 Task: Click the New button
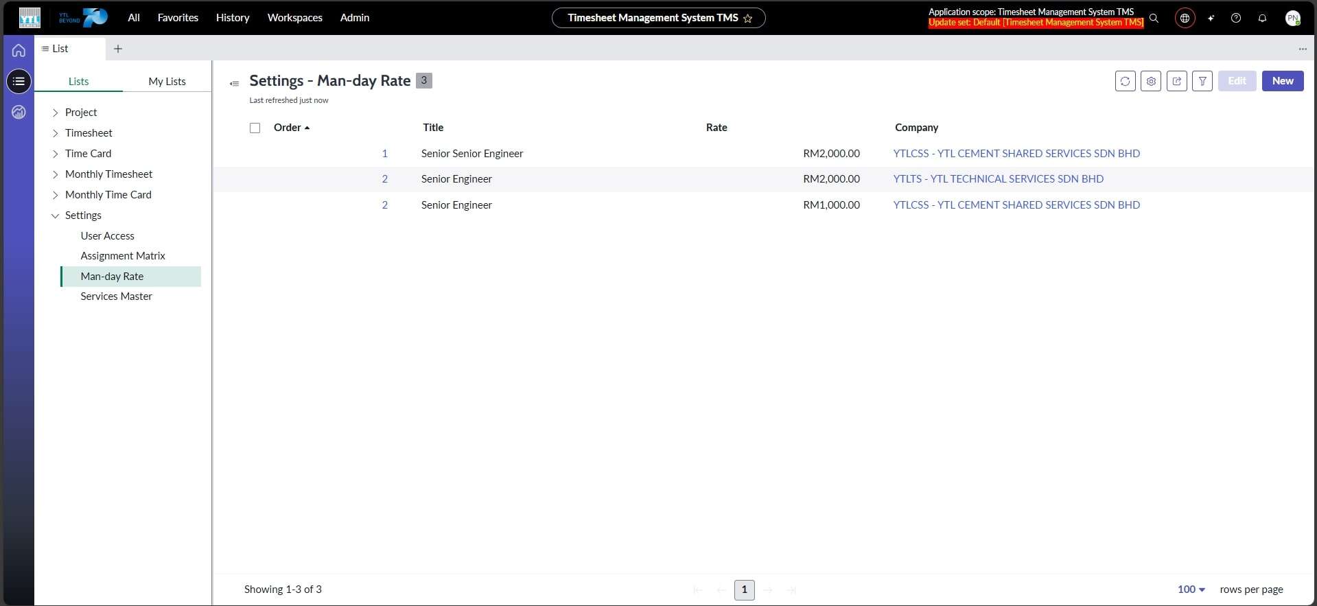[1282, 81]
